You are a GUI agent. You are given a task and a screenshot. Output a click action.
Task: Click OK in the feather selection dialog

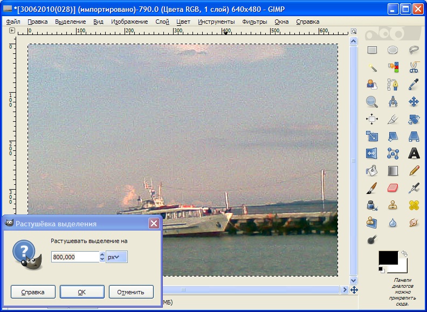81,292
